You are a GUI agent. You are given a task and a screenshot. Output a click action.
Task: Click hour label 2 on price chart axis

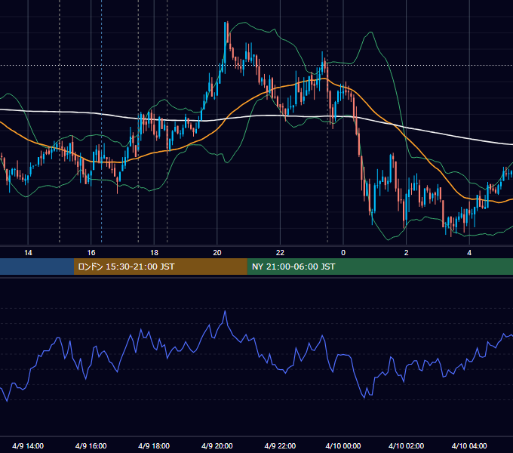click(407, 253)
